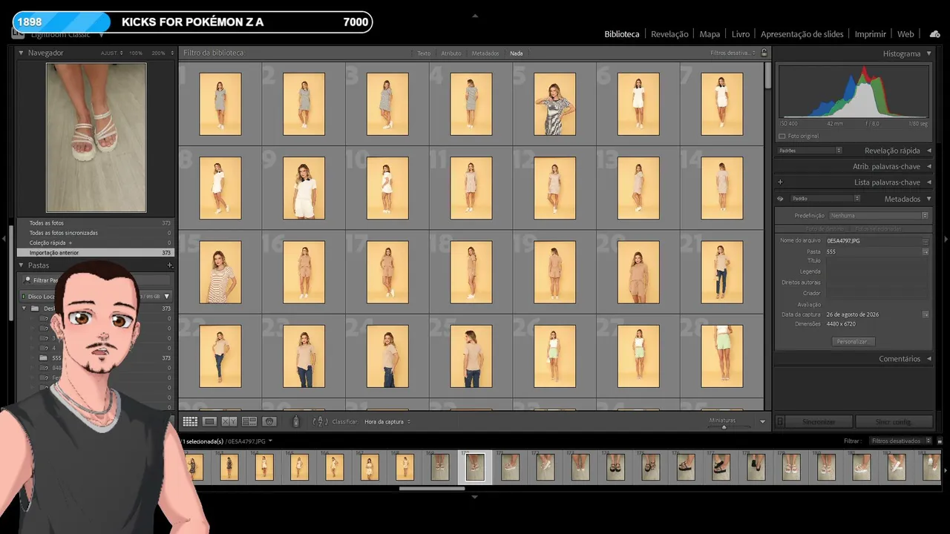950x534 pixels.
Task: Click the Personalizar button
Action: [852, 342]
